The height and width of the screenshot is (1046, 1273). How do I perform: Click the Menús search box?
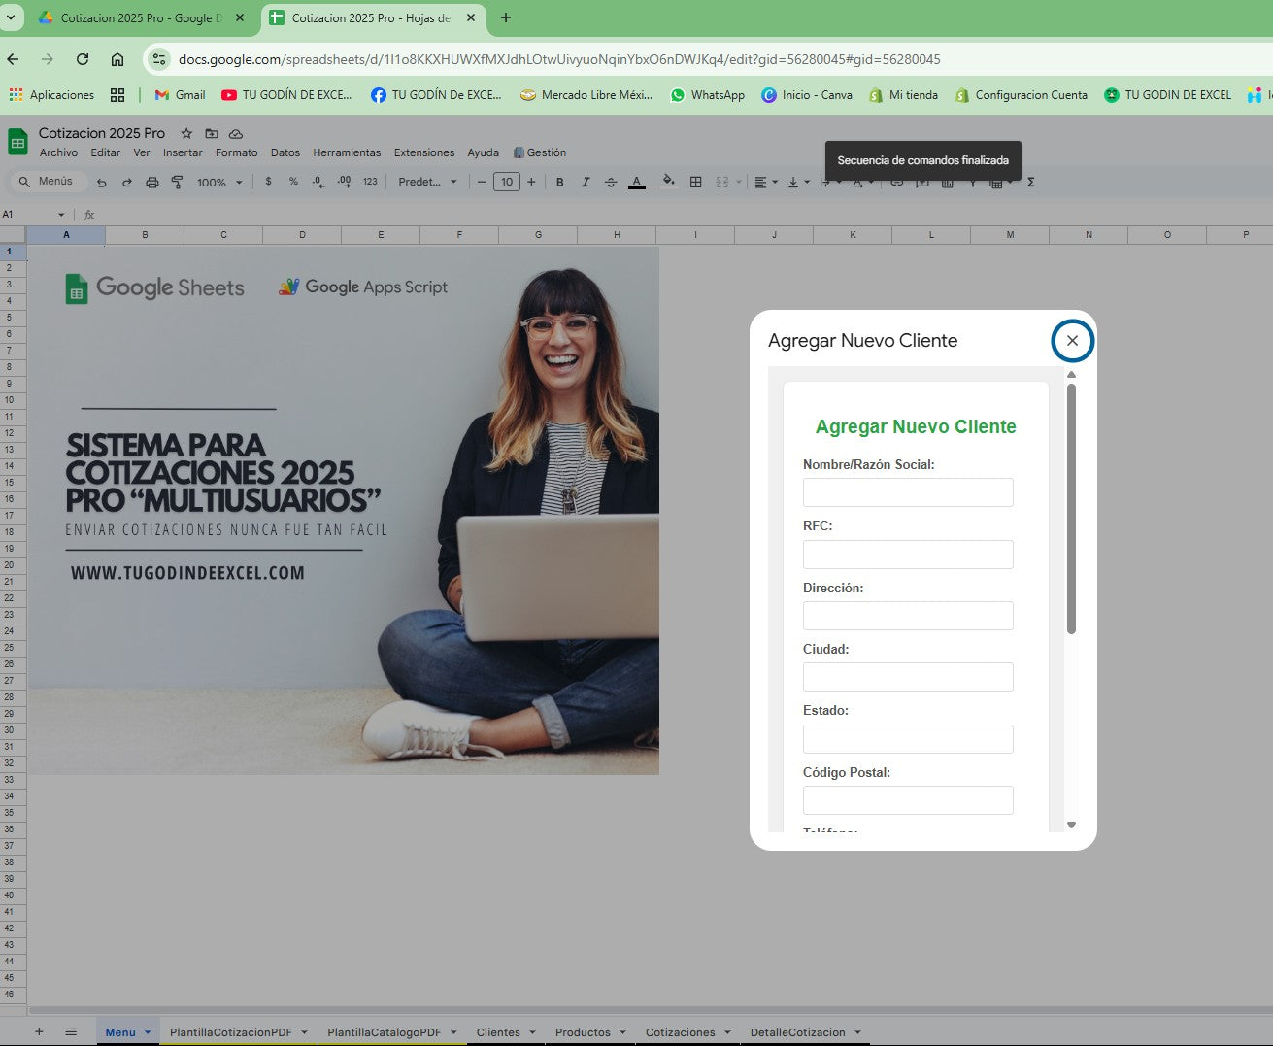[x=48, y=182]
